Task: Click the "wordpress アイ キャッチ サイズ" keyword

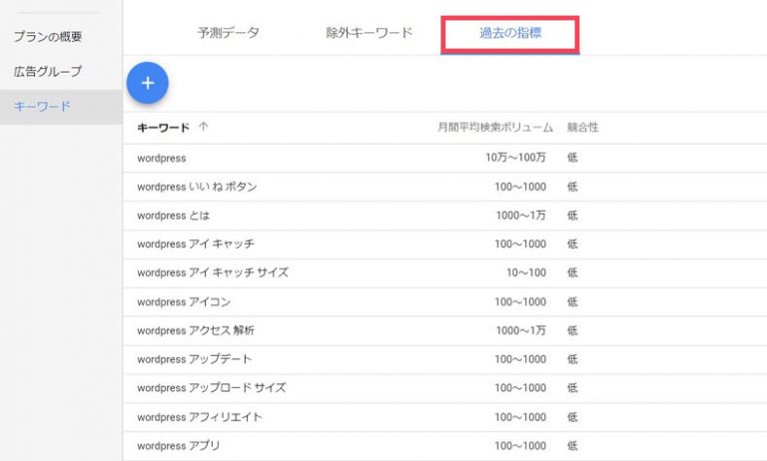Action: pyautogui.click(x=213, y=272)
